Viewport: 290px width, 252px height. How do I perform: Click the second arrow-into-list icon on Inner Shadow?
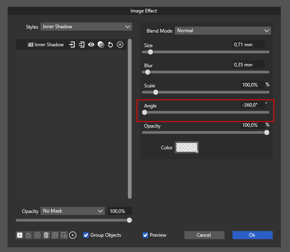point(82,45)
